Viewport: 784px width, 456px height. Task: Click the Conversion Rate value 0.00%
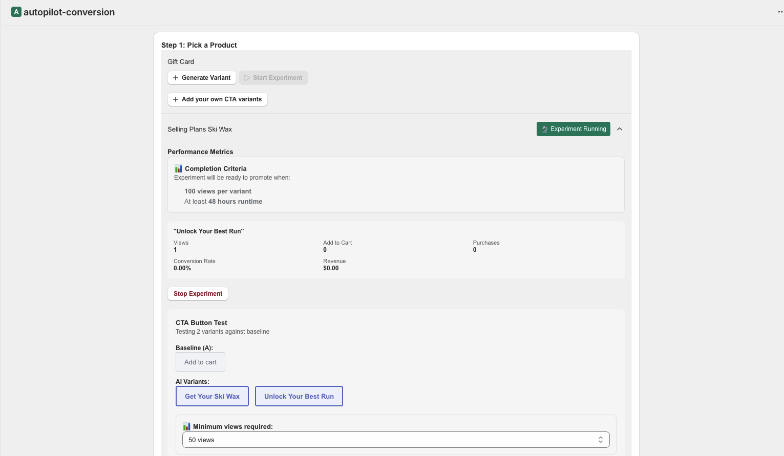pyautogui.click(x=182, y=268)
